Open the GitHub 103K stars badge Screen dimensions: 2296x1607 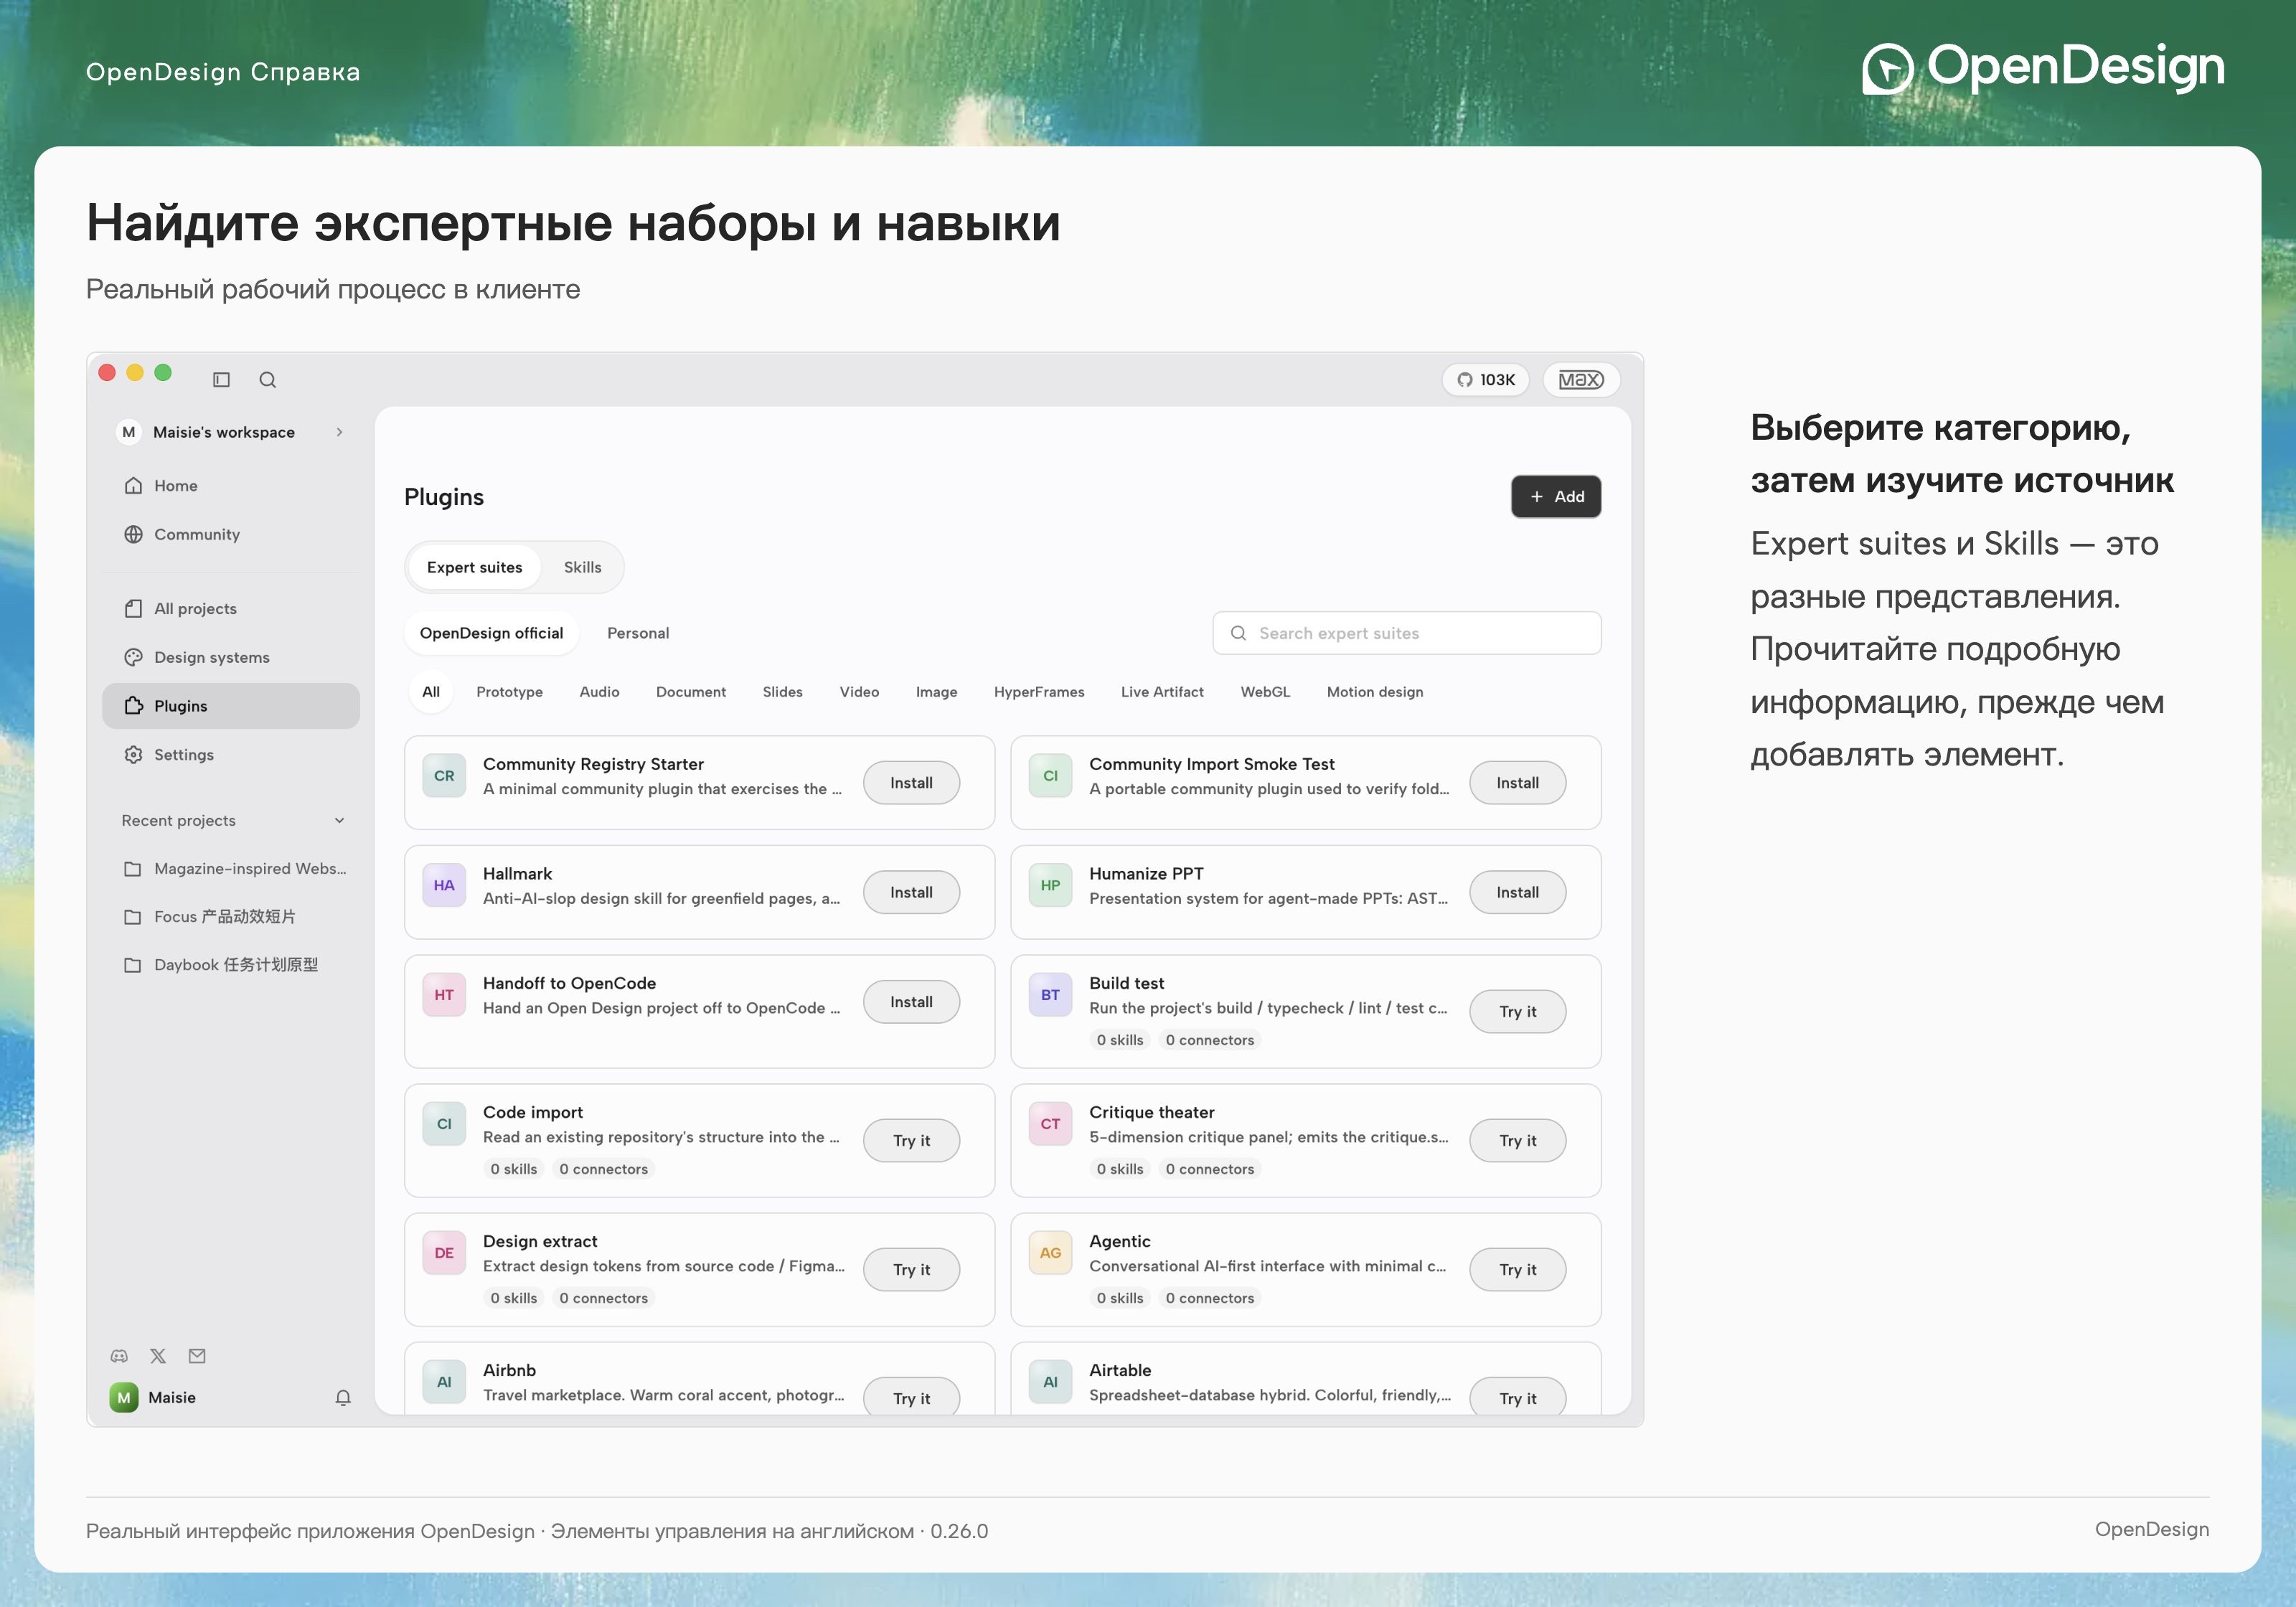click(1485, 379)
